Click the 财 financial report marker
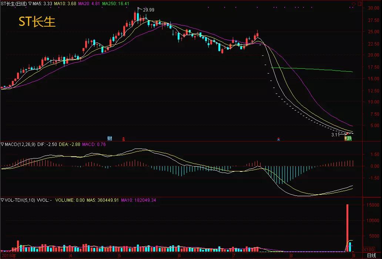382x259 pixels. pyautogui.click(x=110, y=139)
